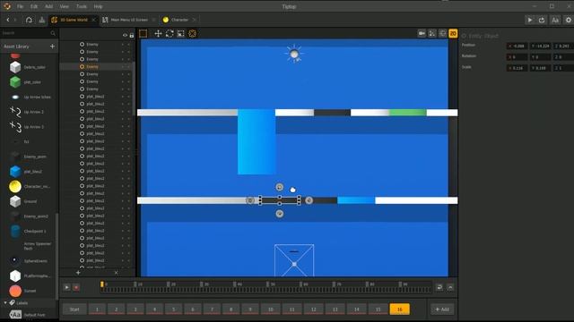This screenshot has width=574, height=322.
Task: Open the Edit menu
Action: (34, 6)
